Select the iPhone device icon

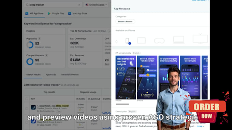tap(127, 41)
